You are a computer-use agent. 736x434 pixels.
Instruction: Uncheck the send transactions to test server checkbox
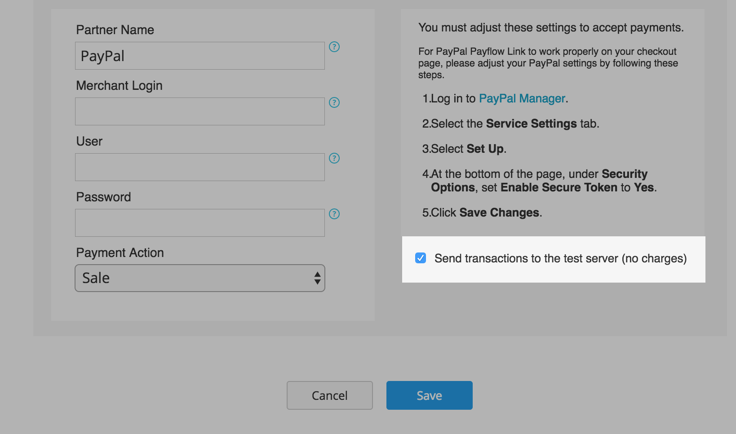[x=421, y=258]
